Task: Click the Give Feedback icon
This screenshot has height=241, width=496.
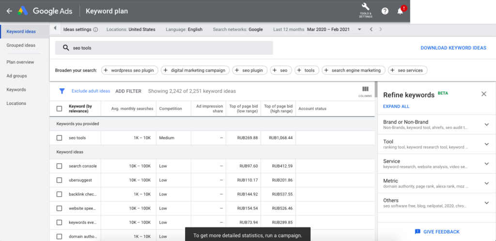Action: tap(418, 231)
